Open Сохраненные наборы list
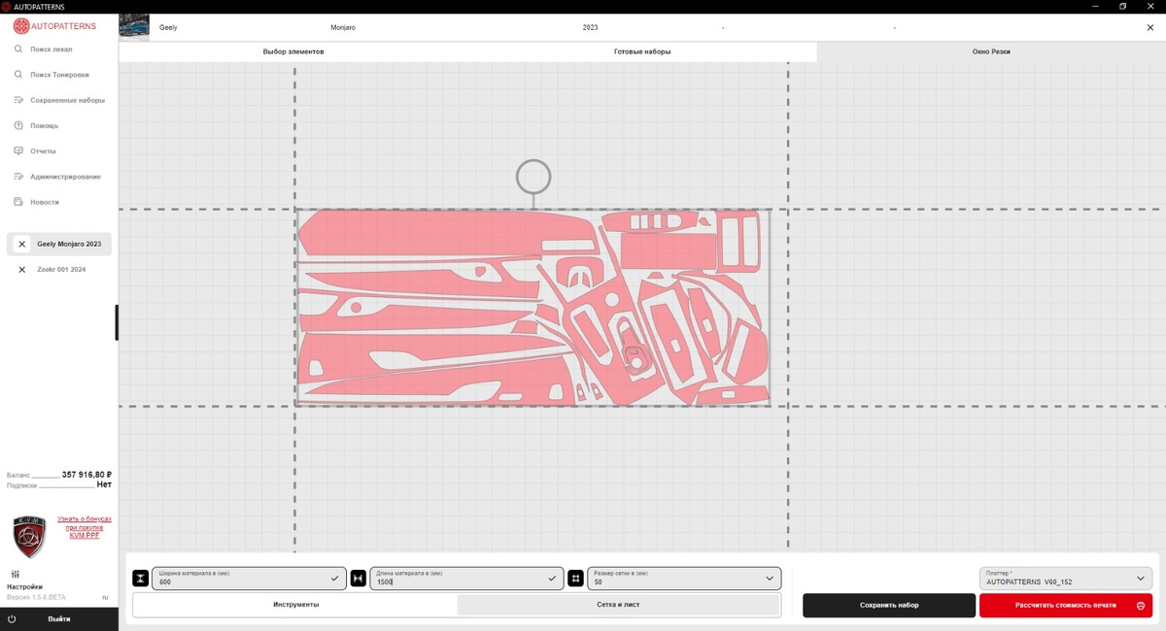Viewport: 1166px width, 631px height. coord(66,100)
